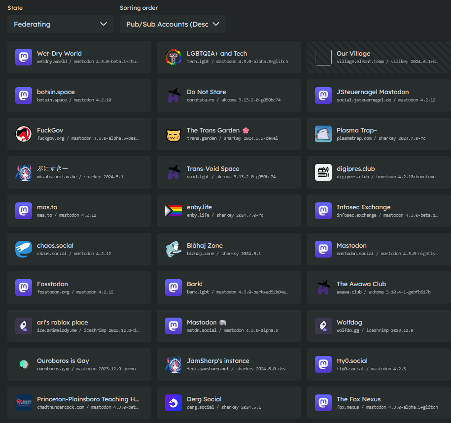The width and height of the screenshot is (451, 423).
Task: Open the State dropdown showing Federating
Action: (61, 24)
